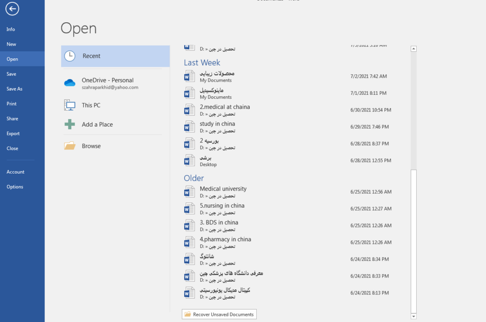Click Word icon next to Medical university
The height and width of the screenshot is (322, 486).
click(189, 192)
